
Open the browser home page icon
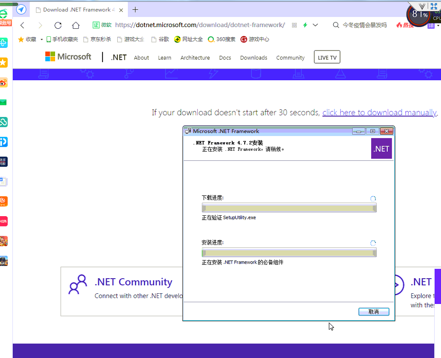pyautogui.click(x=75, y=25)
